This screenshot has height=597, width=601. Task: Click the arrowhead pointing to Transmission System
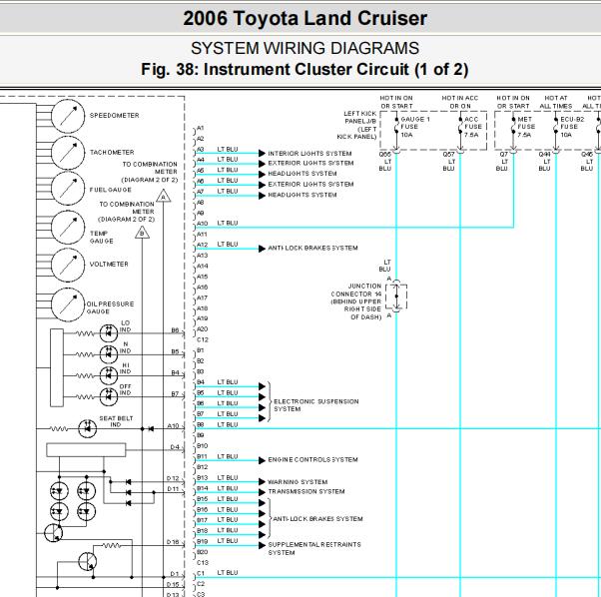coord(262,492)
